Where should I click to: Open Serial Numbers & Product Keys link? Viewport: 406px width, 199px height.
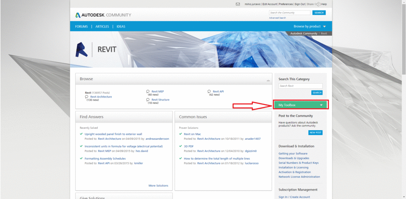[299, 163]
